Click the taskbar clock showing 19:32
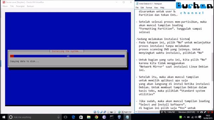Image resolution: width=214 pixels, height=120 pixels. tap(208, 117)
